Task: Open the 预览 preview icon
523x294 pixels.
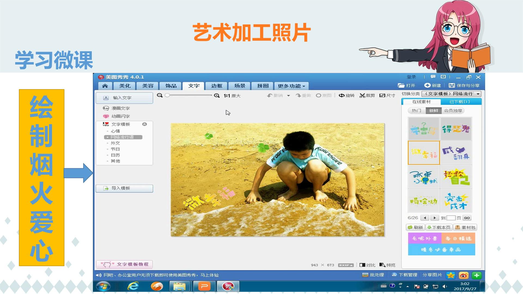Action: [387, 265]
